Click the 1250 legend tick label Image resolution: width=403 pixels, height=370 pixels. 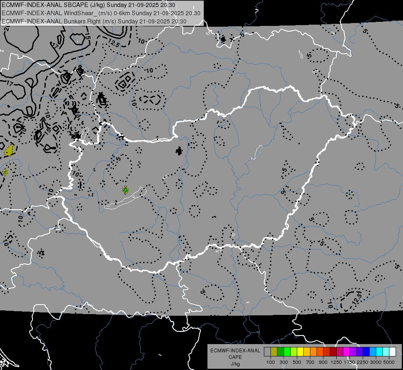pos(336,362)
